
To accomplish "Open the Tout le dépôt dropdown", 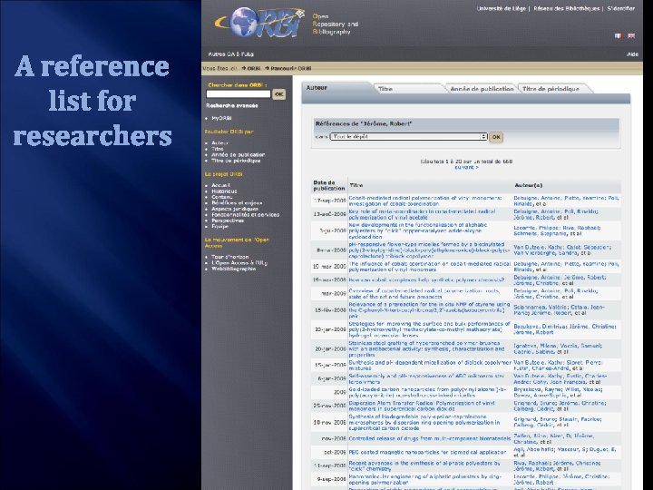I will pyautogui.click(x=408, y=137).
